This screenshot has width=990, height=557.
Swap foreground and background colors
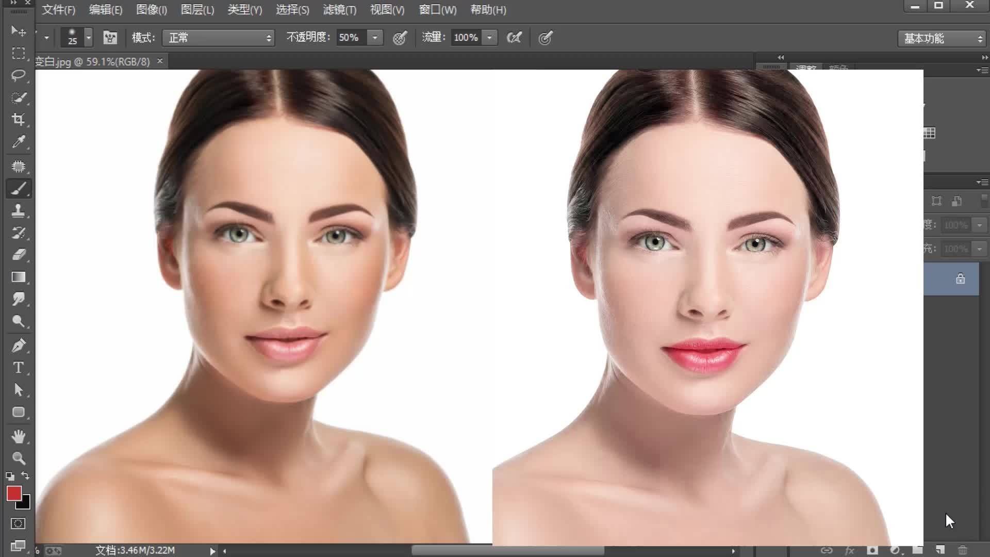[25, 476]
